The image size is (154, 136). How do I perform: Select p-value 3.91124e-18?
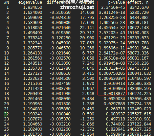112,13
